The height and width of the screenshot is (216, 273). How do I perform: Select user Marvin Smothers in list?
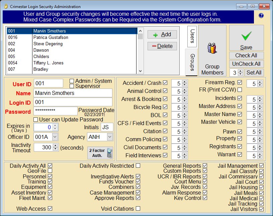[x=72, y=31]
